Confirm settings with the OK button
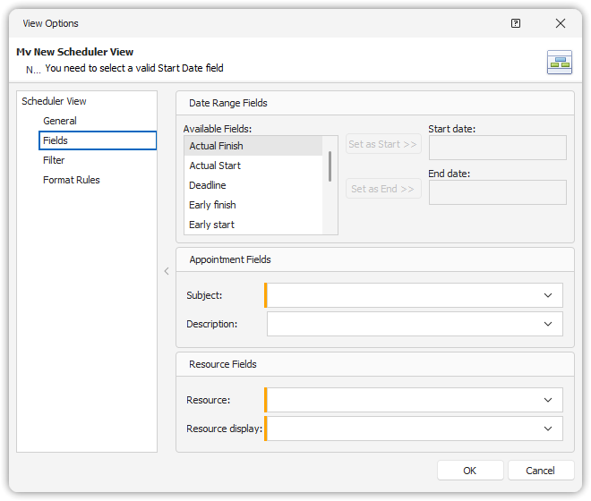This screenshot has width=591, height=501. 469,471
